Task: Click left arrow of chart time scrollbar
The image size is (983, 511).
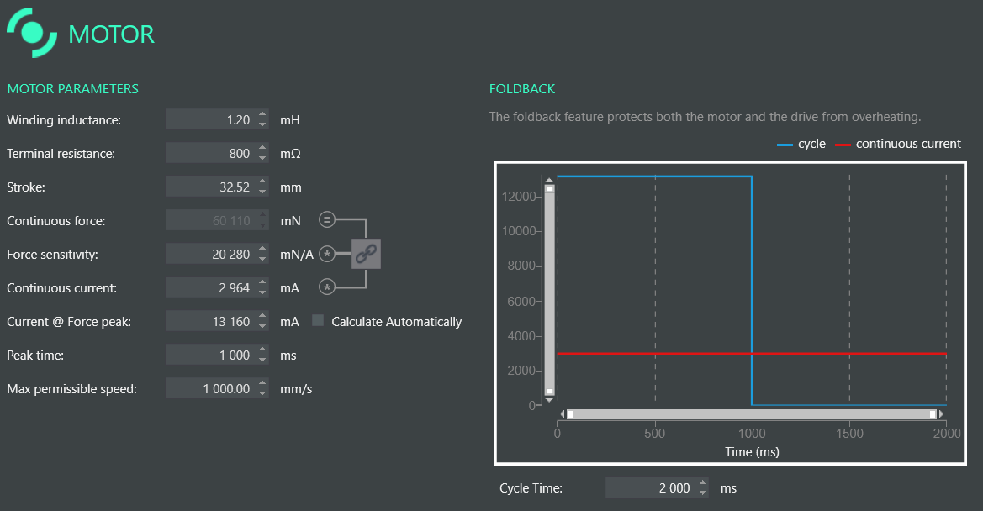Action: (563, 414)
